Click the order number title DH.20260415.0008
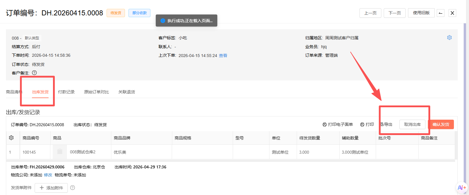Image resolution: width=469 pixels, height=195 pixels. [x=72, y=13]
